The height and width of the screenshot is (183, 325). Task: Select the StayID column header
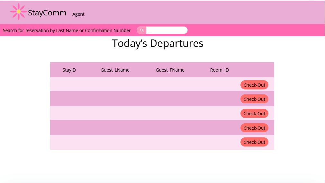click(x=69, y=70)
